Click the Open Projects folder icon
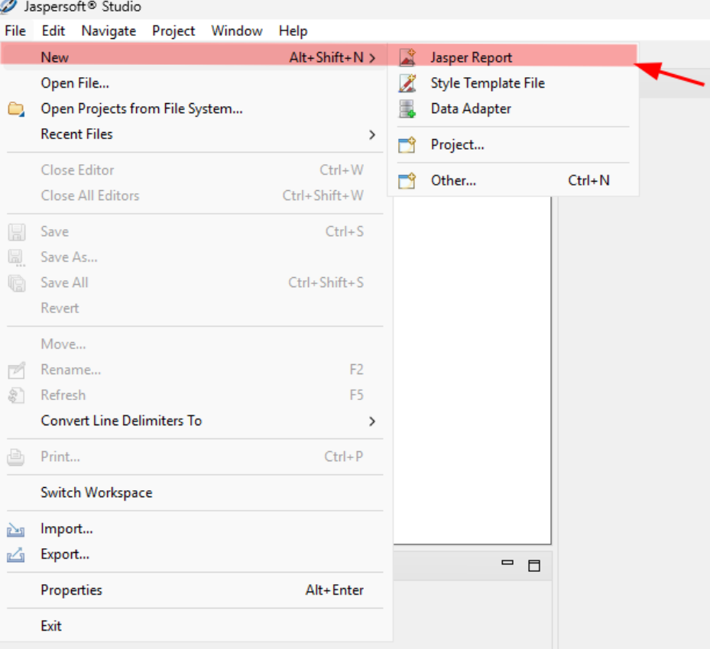Screen dimensions: 710x649 (x=16, y=109)
